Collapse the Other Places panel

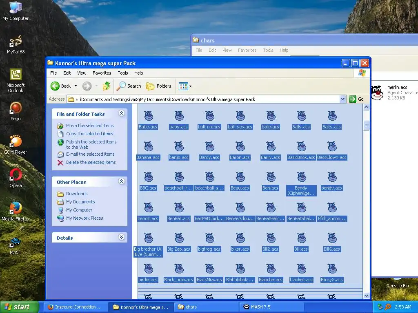click(121, 181)
